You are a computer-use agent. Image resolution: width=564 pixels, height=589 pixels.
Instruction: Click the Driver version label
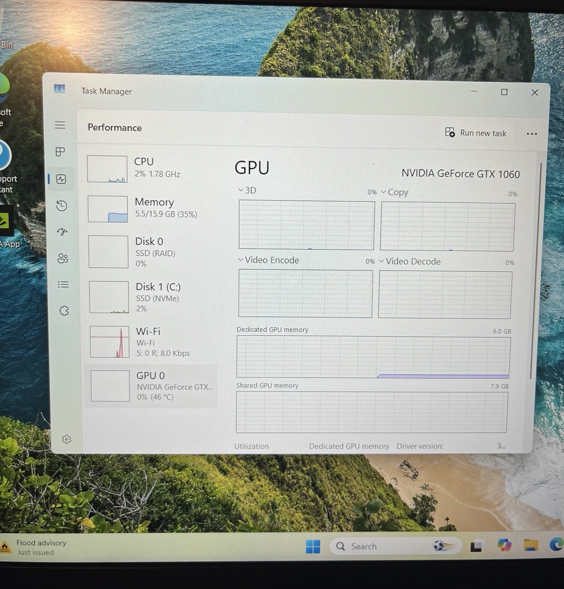[420, 446]
